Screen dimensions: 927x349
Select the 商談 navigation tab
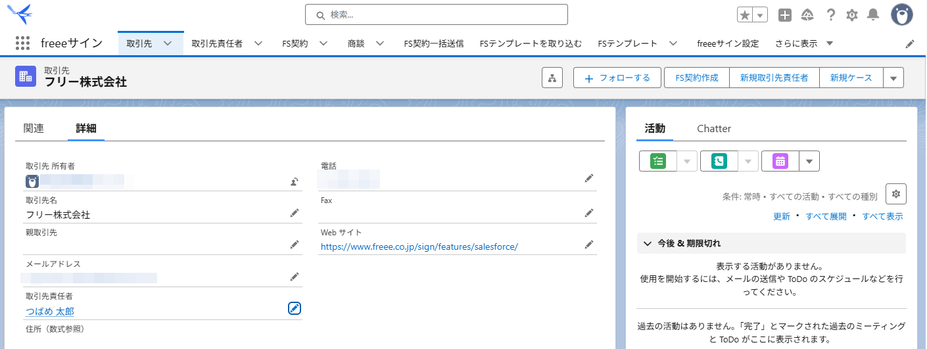point(356,43)
